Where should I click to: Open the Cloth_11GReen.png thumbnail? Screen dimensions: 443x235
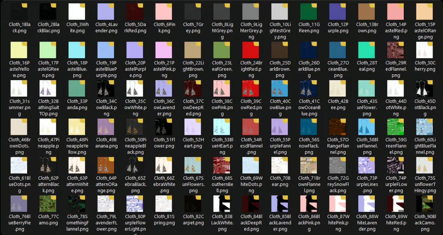tap(308, 12)
